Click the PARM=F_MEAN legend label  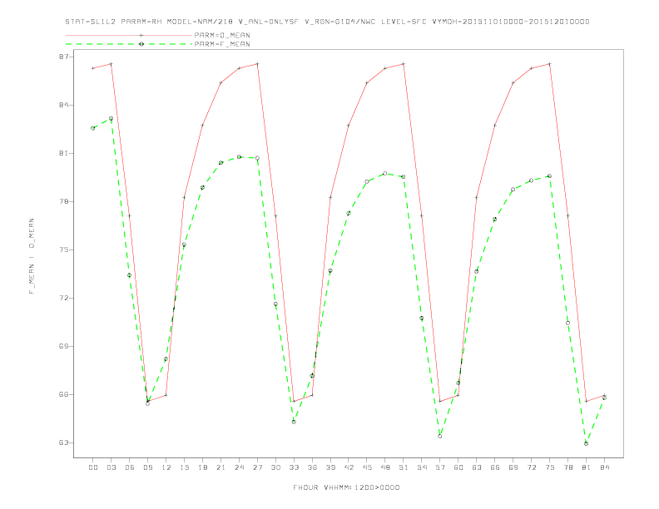coord(222,44)
